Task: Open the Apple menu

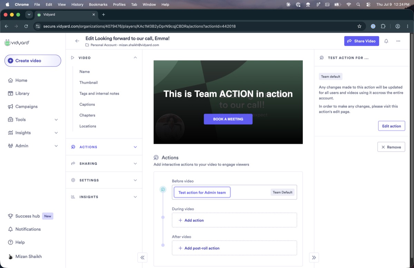Action: (7, 4)
